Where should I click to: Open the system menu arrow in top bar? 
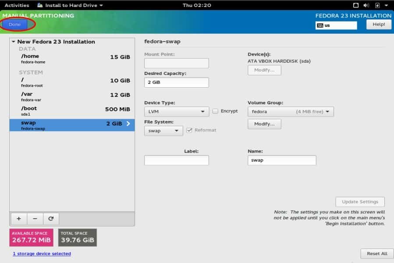click(x=386, y=5)
